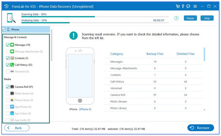Viewport: 221px width, 136px height.
Task: Stop the scan
Action: click(207, 18)
